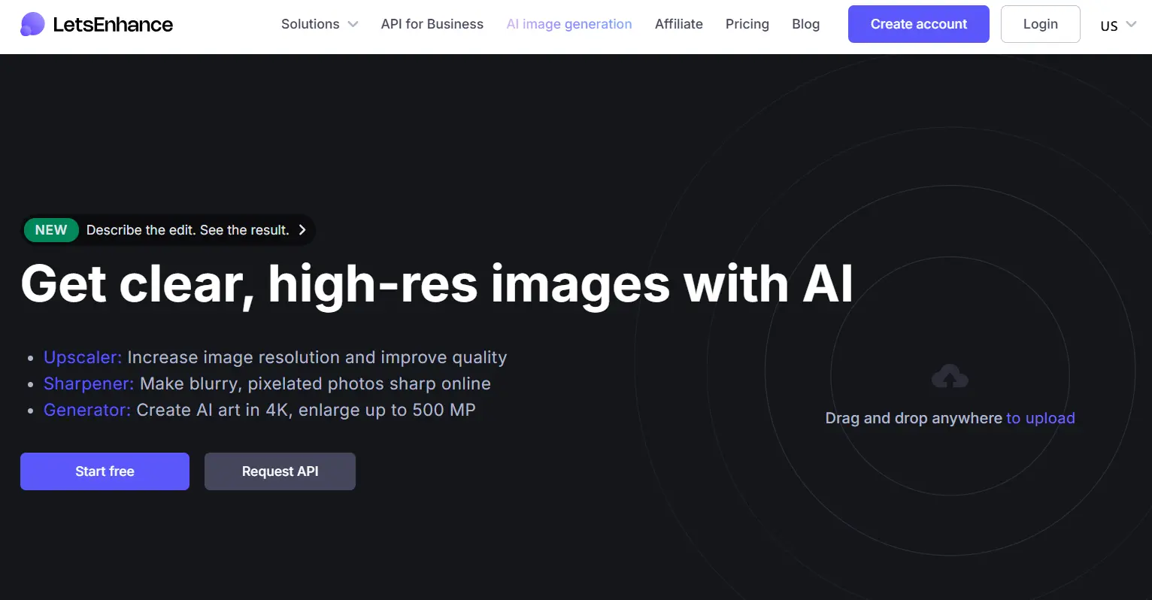
Task: Go to the Affiliate page
Action: [x=678, y=23]
